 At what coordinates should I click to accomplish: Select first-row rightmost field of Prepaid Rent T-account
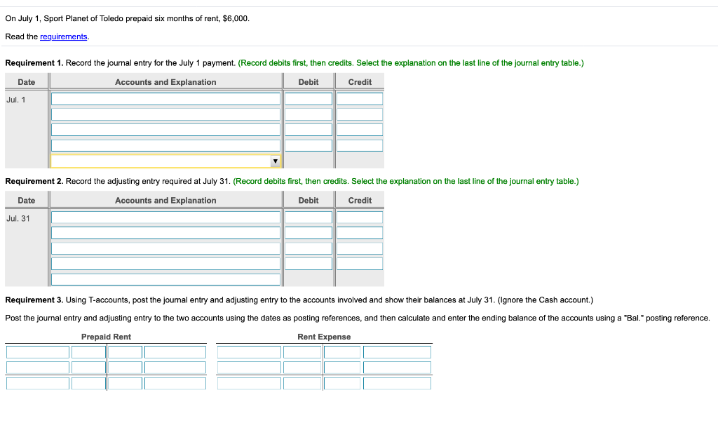(175, 352)
